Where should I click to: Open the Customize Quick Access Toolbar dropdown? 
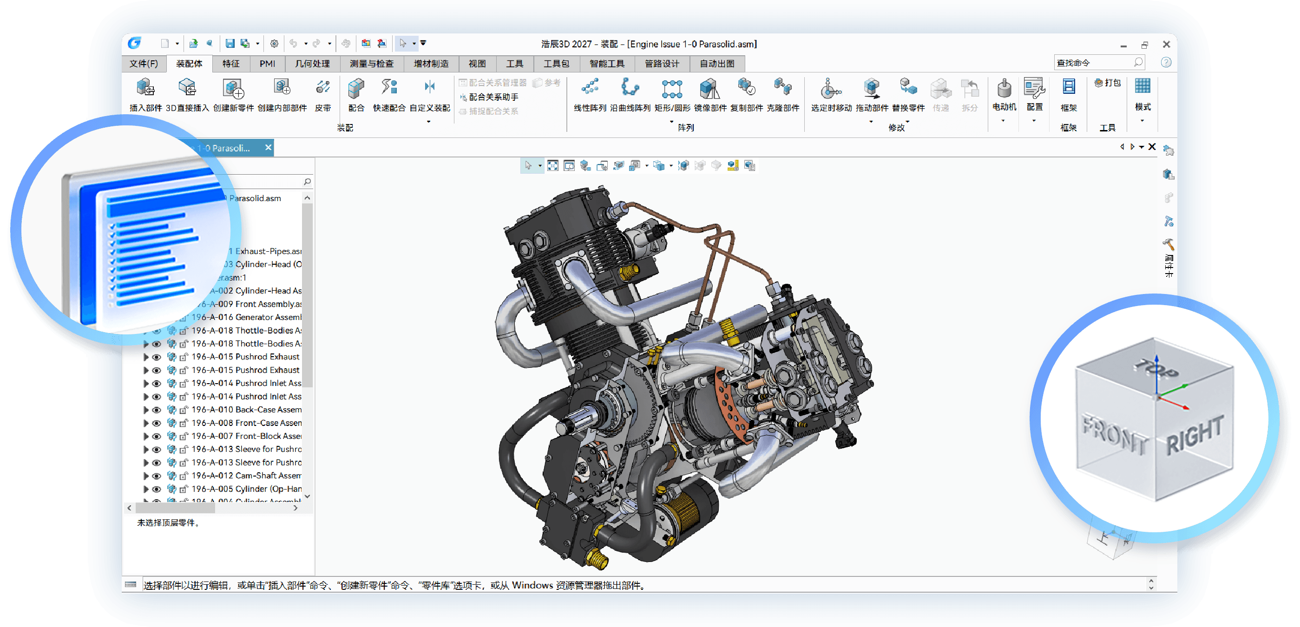pyautogui.click(x=423, y=43)
